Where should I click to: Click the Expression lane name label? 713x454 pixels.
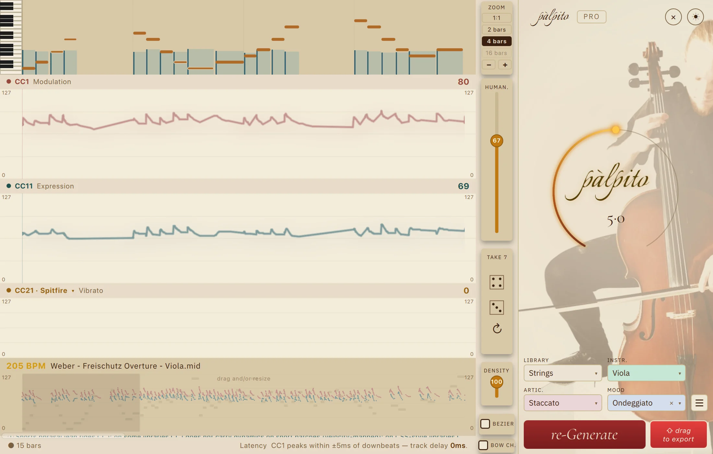[x=55, y=186]
